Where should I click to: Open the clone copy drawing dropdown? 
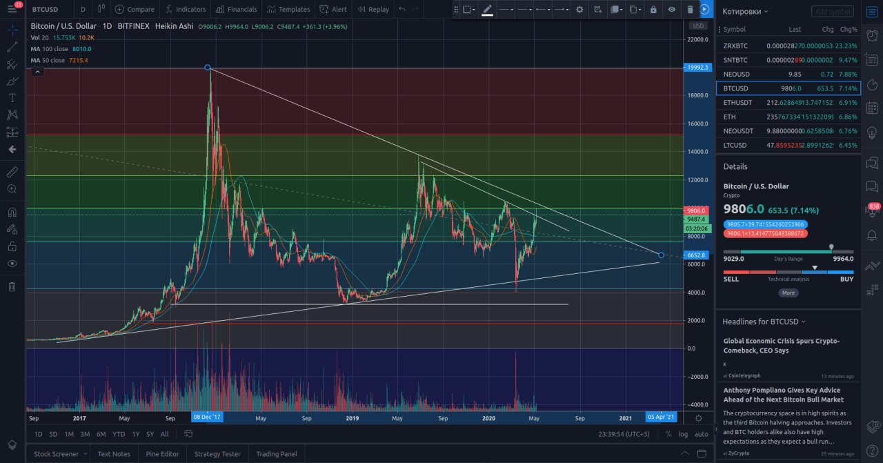[635, 10]
